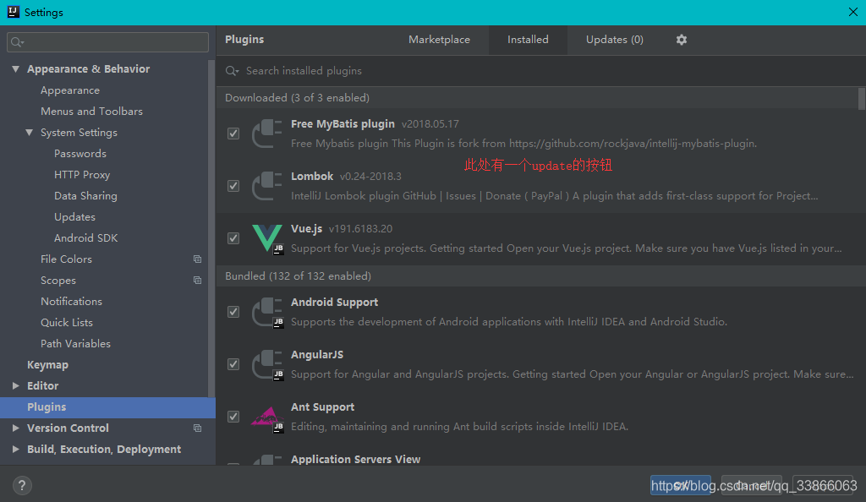Open Android SDK settings

pos(85,237)
